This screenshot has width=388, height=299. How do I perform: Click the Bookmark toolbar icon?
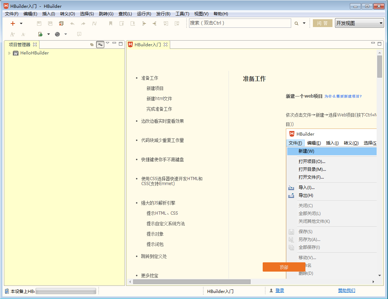pos(111,23)
